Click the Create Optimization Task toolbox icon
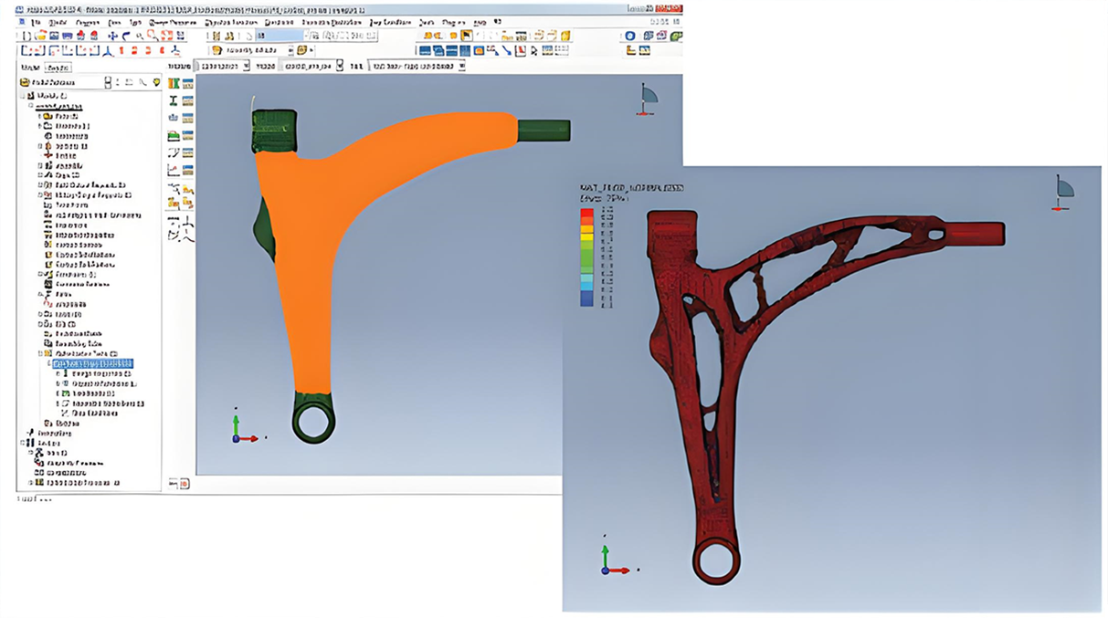Viewport: 1108px width, 618px height. (174, 84)
